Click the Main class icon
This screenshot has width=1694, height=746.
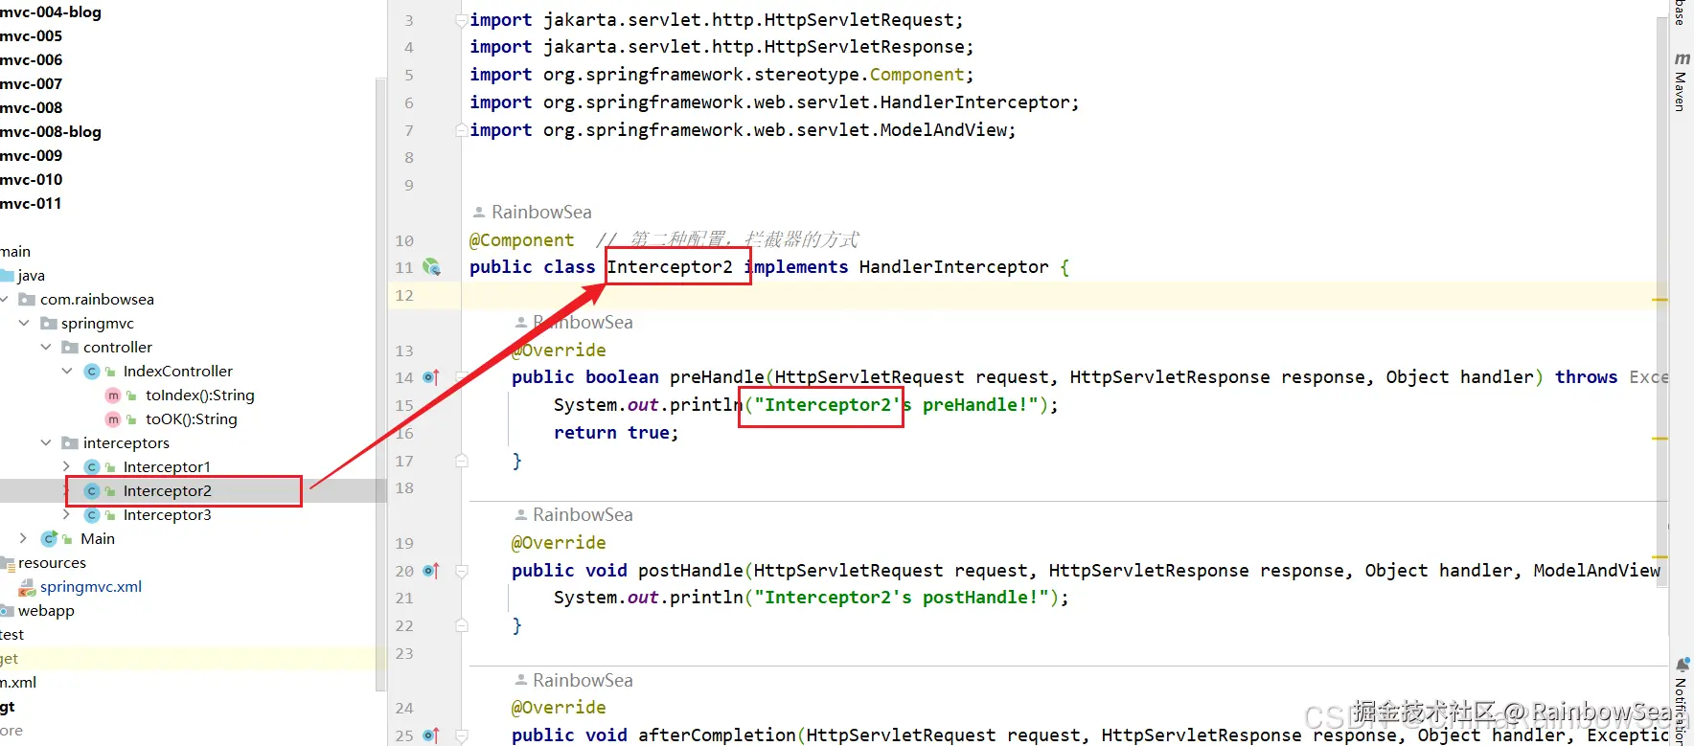pos(50,539)
